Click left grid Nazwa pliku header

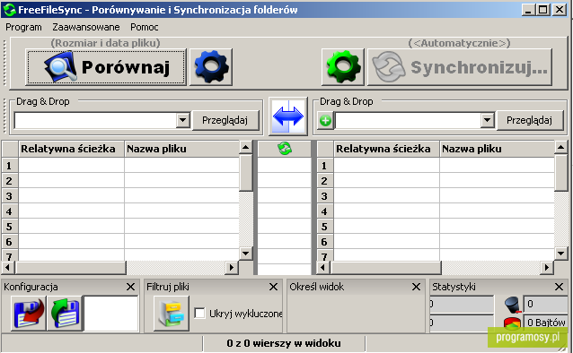pos(181,149)
